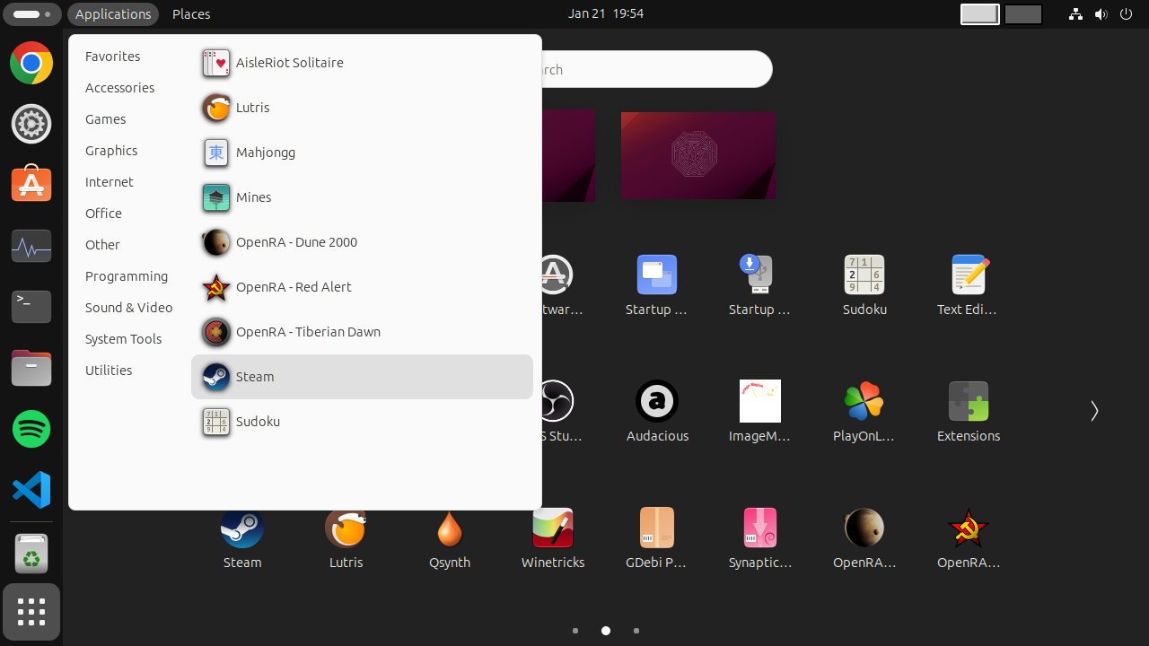Viewport: 1149px width, 646px height.
Task: Launch the highlighted Steam menu entry
Action: tap(362, 377)
